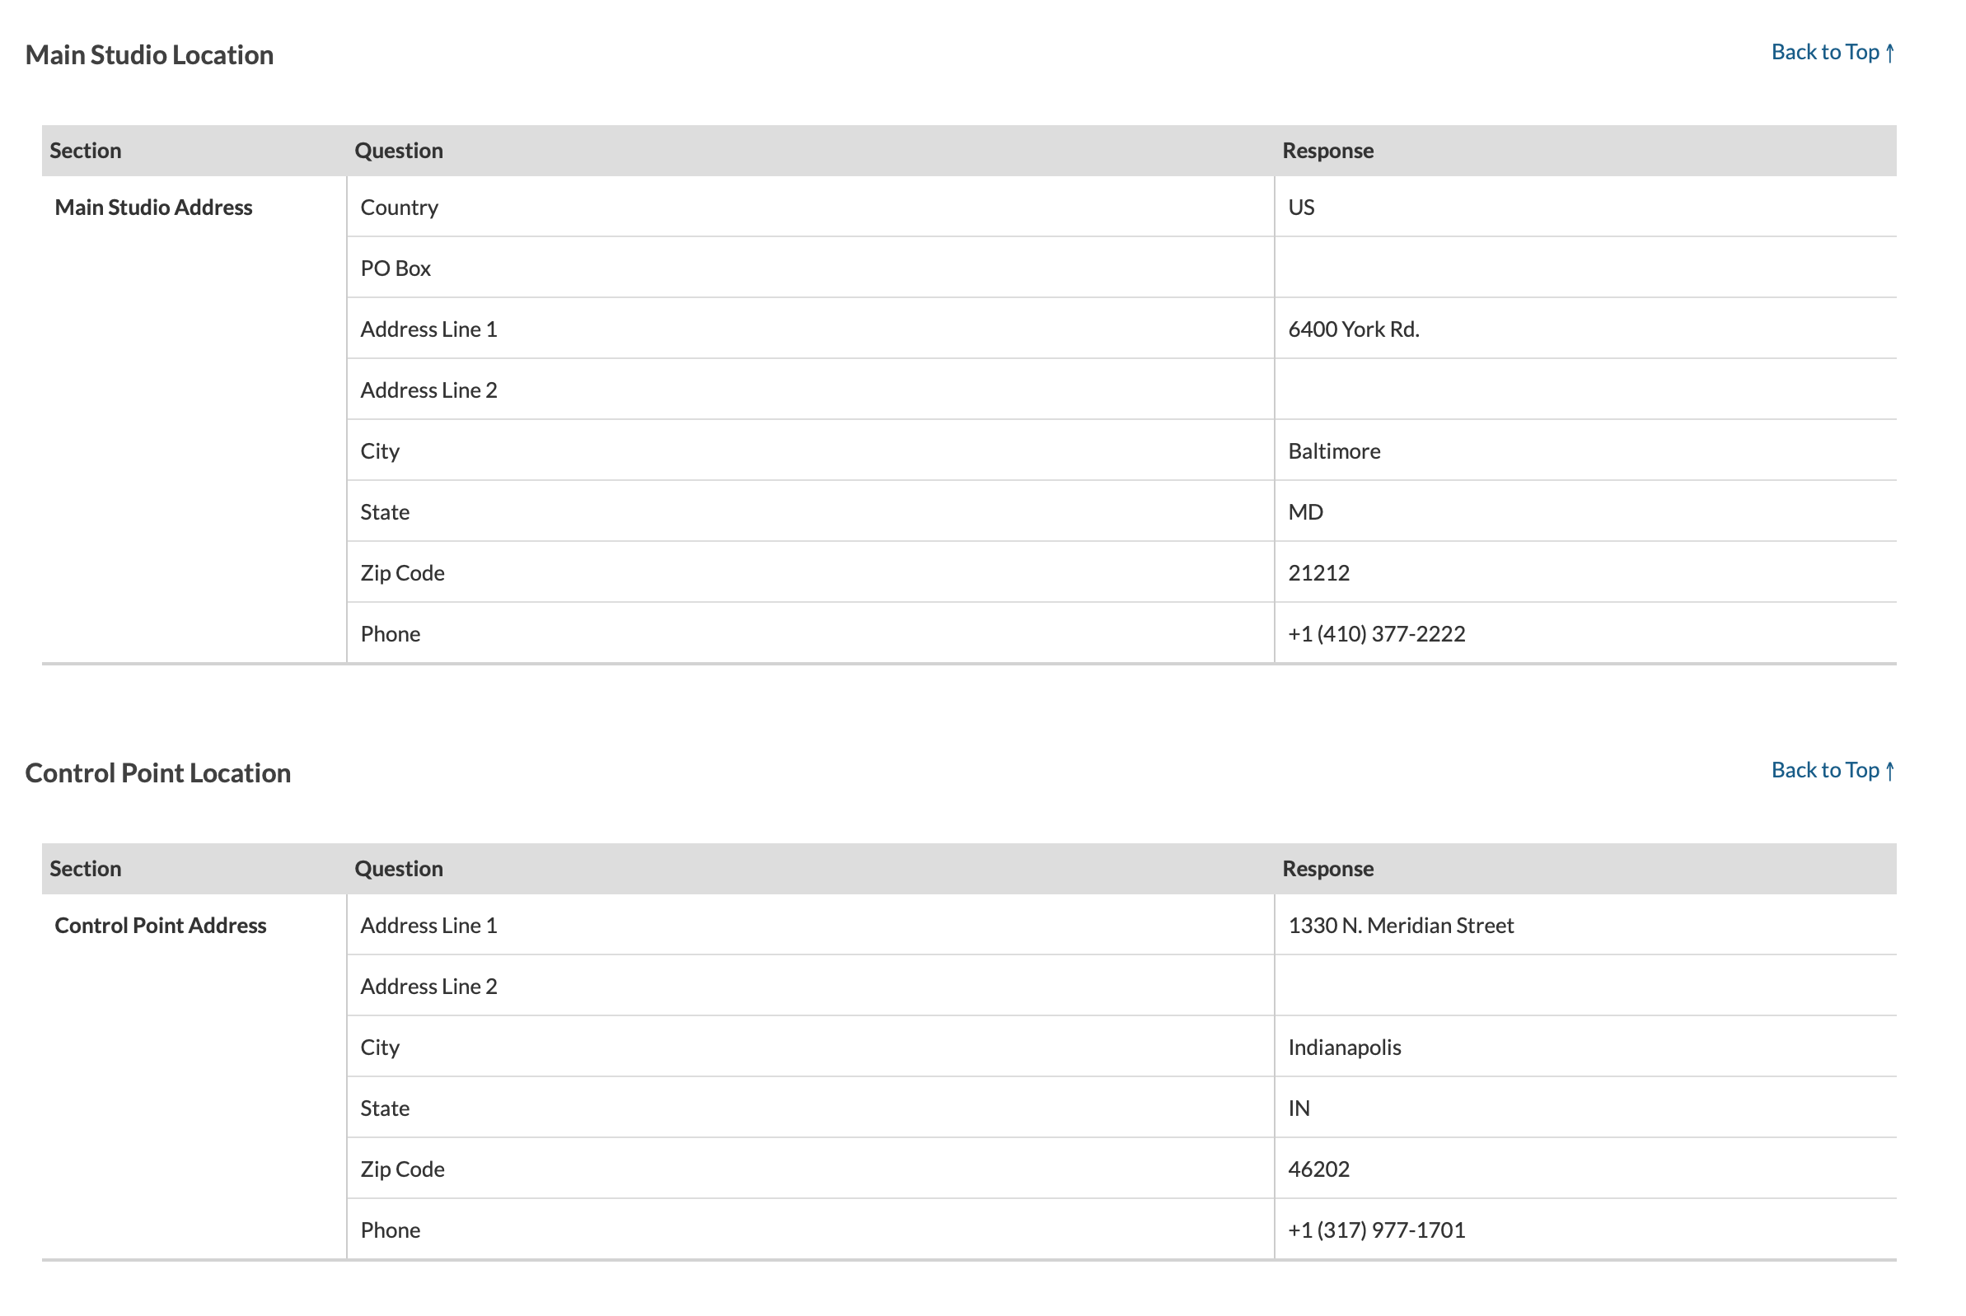The height and width of the screenshot is (1316, 1966).
Task: Click the Question column header in second table
Action: point(399,868)
